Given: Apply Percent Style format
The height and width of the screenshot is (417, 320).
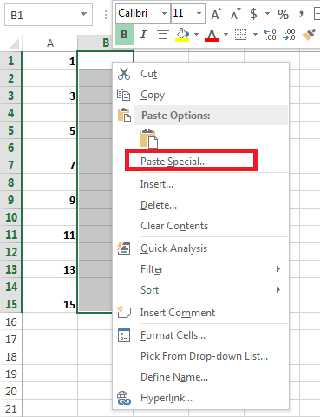Looking at the screenshot, I should (283, 14).
